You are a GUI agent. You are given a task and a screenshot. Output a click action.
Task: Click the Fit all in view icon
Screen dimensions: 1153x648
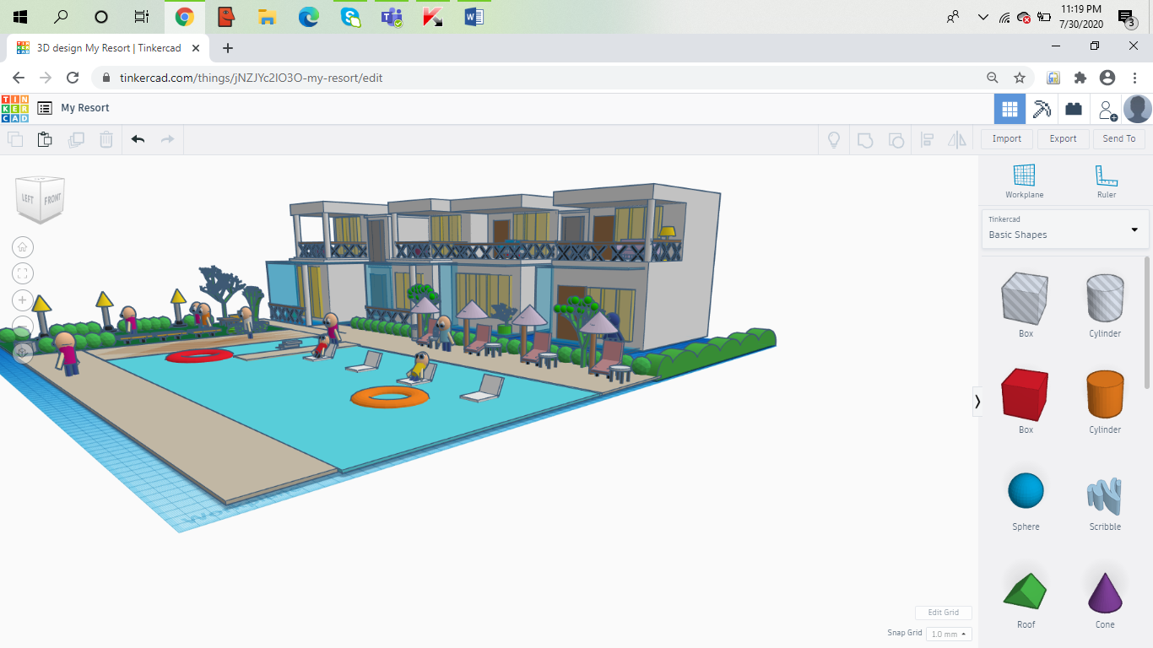23,273
